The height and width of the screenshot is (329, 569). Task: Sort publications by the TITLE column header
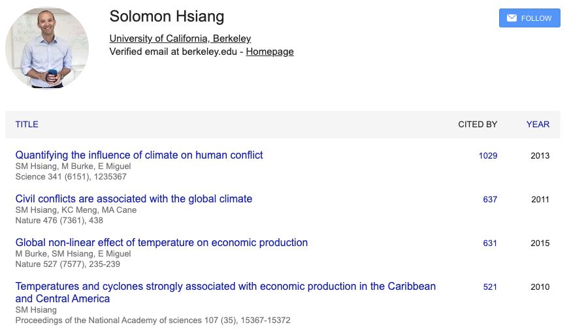[x=27, y=125]
